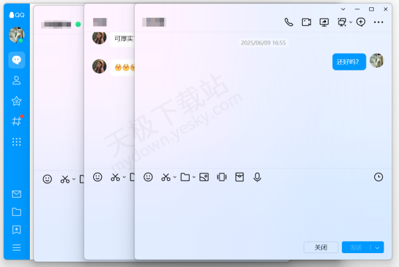Click the image icon to send picture
Image resolution: width=399 pixels, height=267 pixels.
tap(204, 177)
